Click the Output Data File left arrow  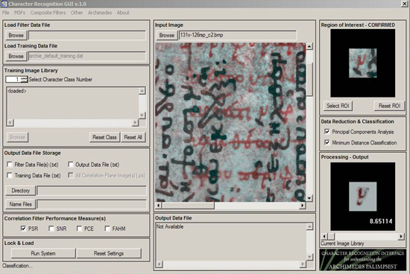160,264
